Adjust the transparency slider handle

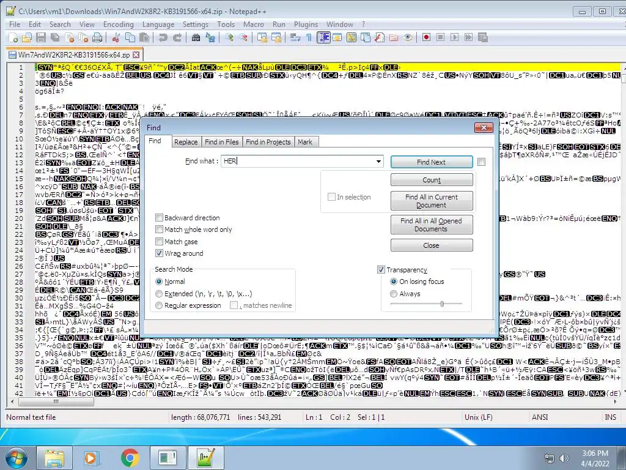(x=442, y=304)
